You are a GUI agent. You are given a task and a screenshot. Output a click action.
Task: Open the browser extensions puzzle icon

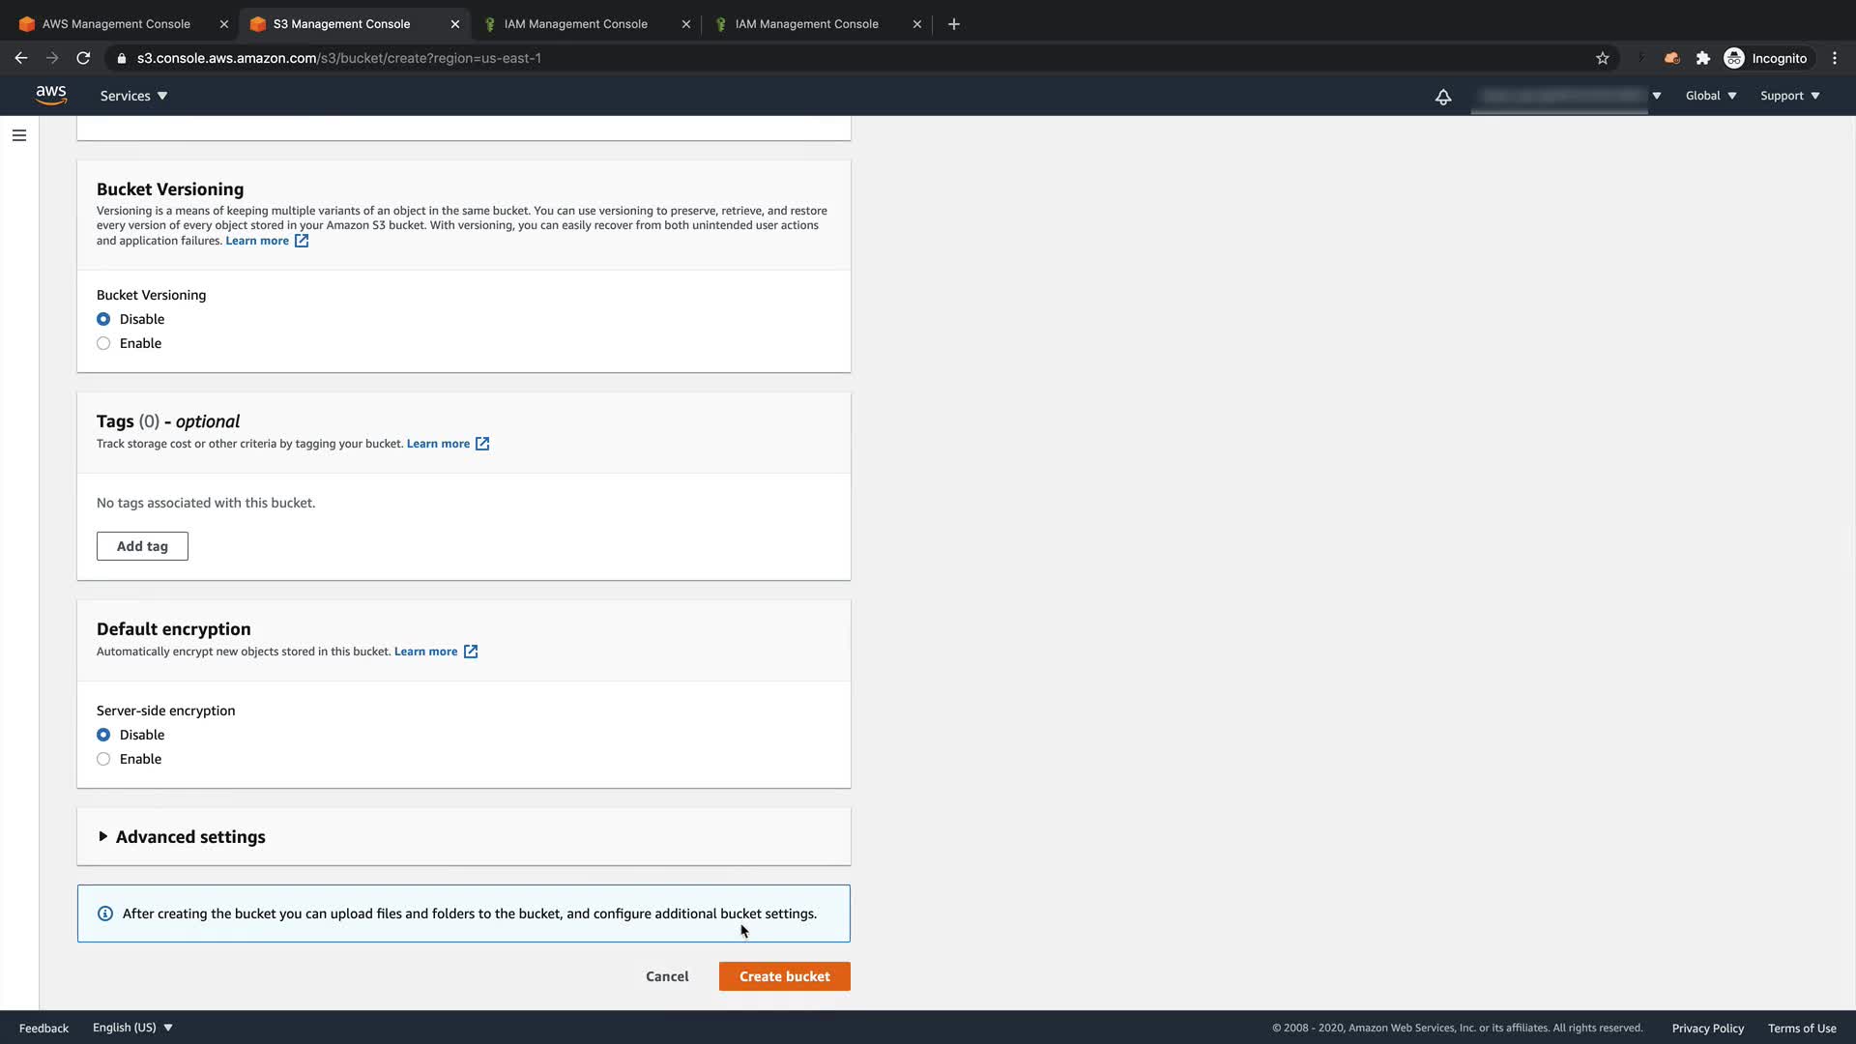pos(1702,58)
